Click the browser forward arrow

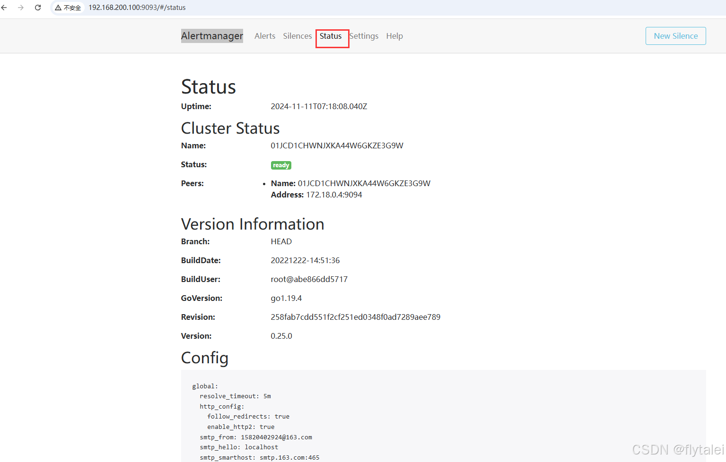pos(21,8)
